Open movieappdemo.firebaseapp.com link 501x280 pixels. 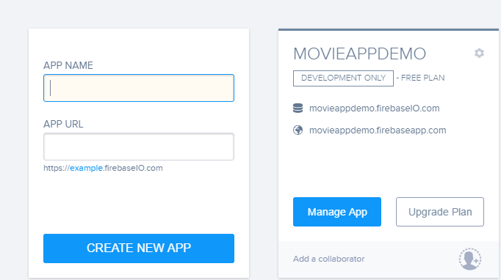(x=378, y=130)
